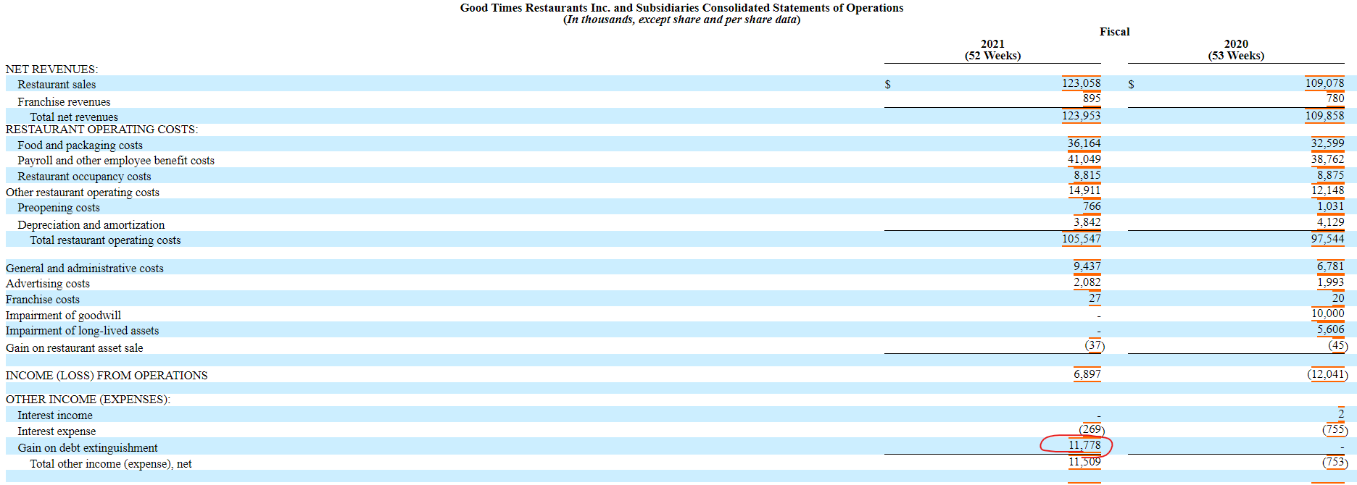
Task: Select 2020 total other expense (753)
Action: 1335,462
